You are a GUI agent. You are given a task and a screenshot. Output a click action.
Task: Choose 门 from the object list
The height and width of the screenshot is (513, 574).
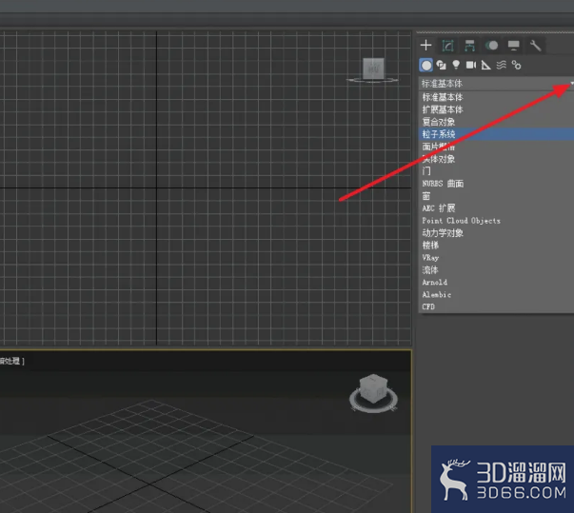tap(496, 171)
